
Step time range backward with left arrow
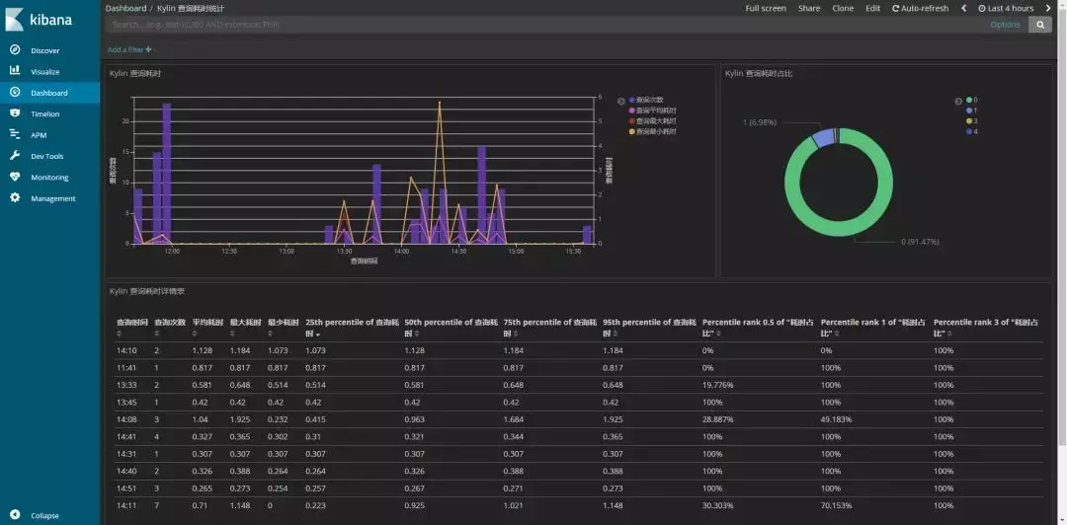tap(963, 8)
